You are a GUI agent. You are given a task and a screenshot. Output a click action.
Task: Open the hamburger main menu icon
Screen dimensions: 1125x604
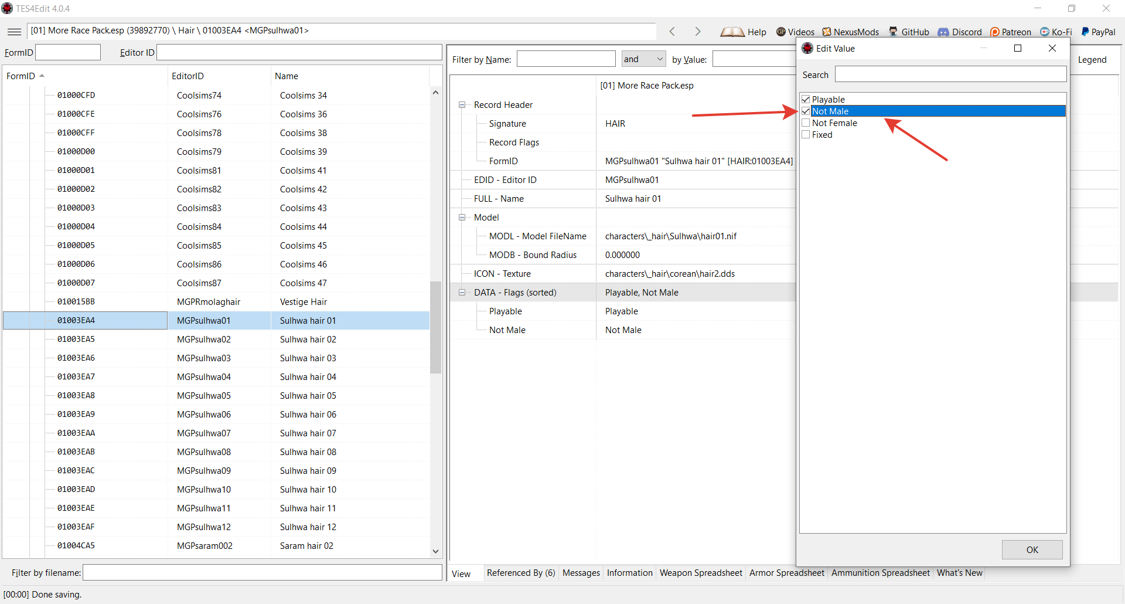[15, 32]
